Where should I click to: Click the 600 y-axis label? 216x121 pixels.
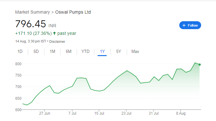click(x=18, y=110)
